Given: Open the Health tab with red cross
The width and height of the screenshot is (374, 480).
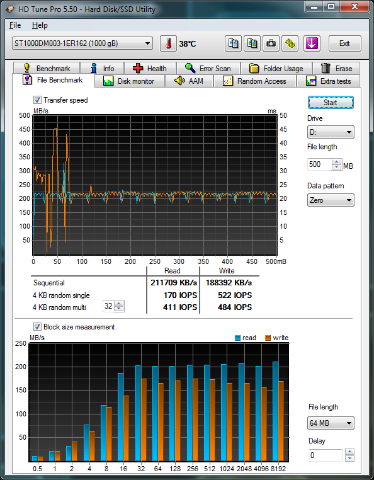Looking at the screenshot, I should [150, 68].
